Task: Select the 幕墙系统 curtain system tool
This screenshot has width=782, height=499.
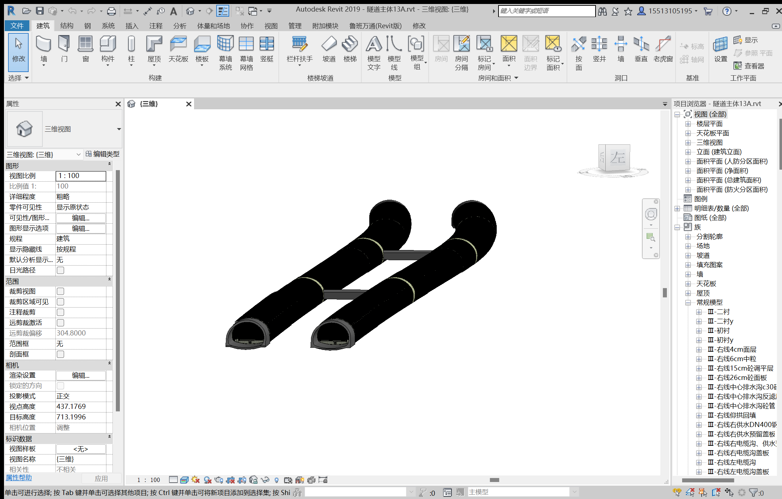Action: click(225, 53)
